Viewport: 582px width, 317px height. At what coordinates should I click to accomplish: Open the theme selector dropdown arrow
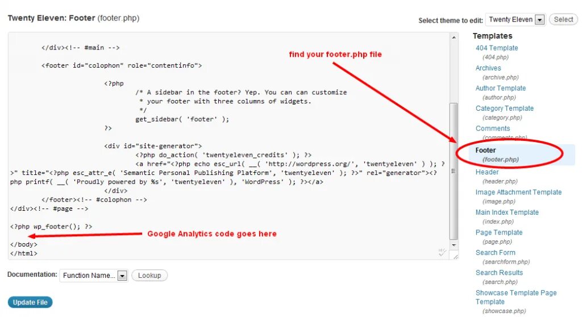540,20
